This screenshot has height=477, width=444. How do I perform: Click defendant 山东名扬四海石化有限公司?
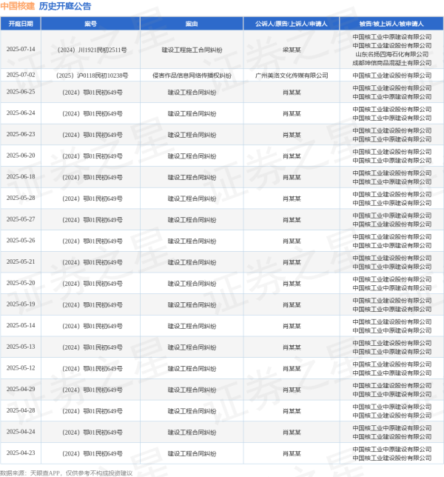[x=392, y=54]
